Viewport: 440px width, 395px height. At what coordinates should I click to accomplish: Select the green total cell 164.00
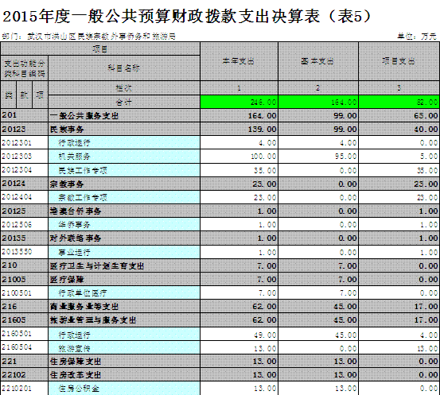pos(318,102)
